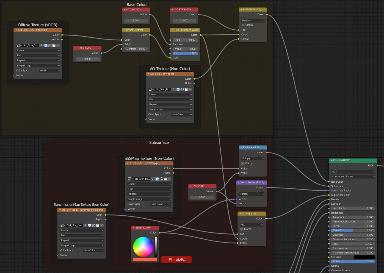The width and height of the screenshot is (384, 273).
Task: Toggle fake user shield in SSSMap texture node
Action: (157, 179)
